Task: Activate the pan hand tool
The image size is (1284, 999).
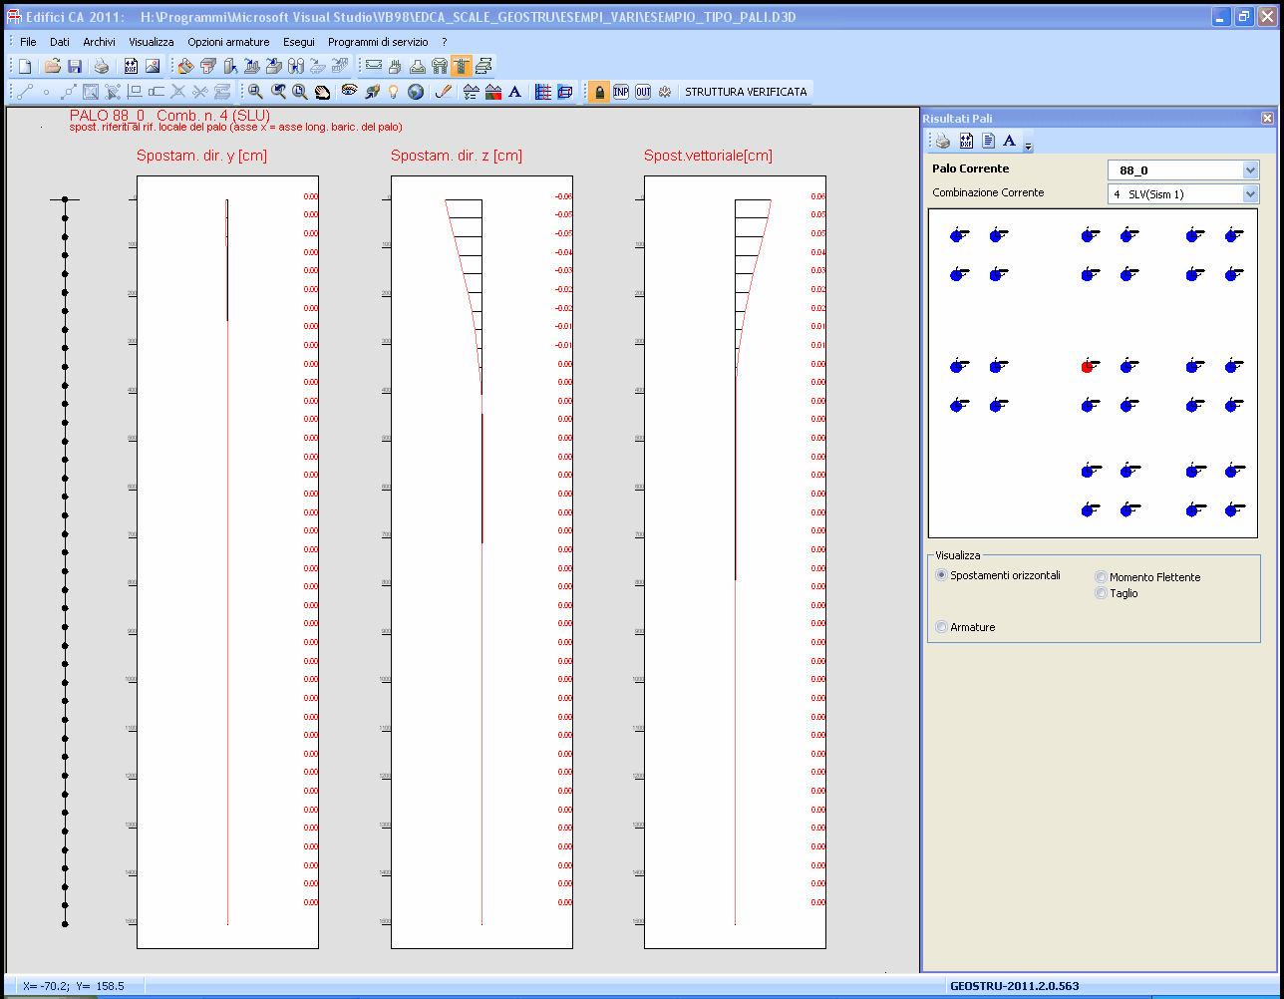Action: [x=322, y=92]
